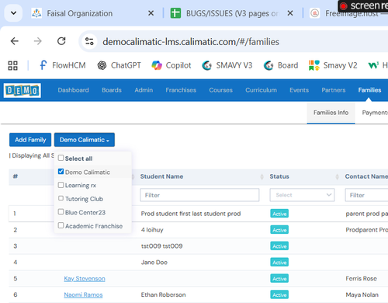This screenshot has height=303, width=388.
Task: Go back with the browser back arrow
Action: tap(15, 41)
